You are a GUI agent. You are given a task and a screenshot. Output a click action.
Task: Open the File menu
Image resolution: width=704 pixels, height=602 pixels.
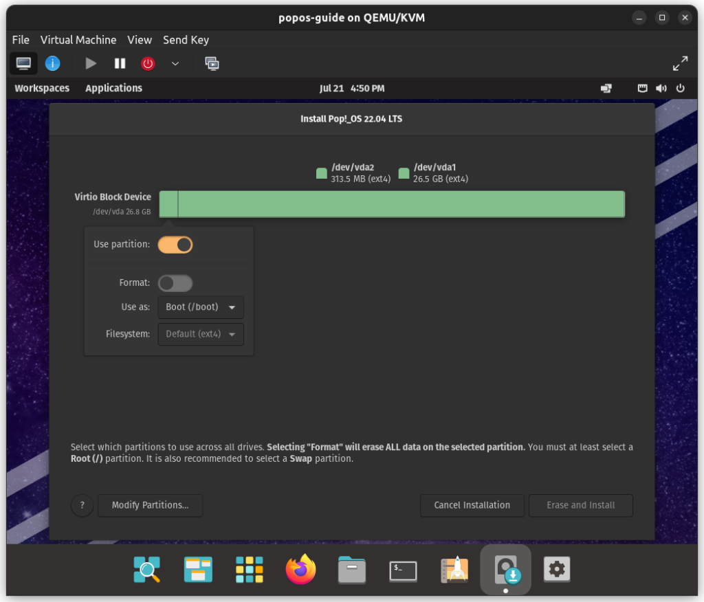coord(21,40)
